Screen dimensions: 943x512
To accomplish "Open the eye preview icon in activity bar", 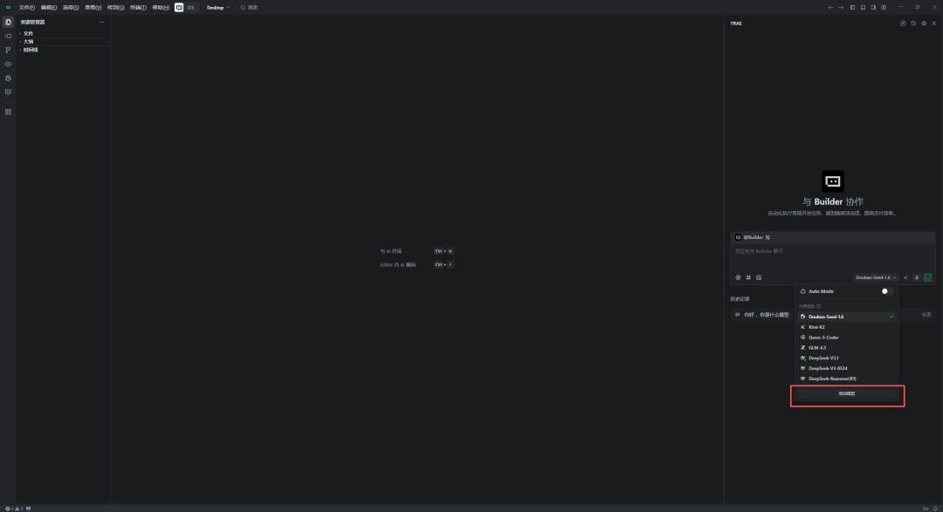I will 8,65.
